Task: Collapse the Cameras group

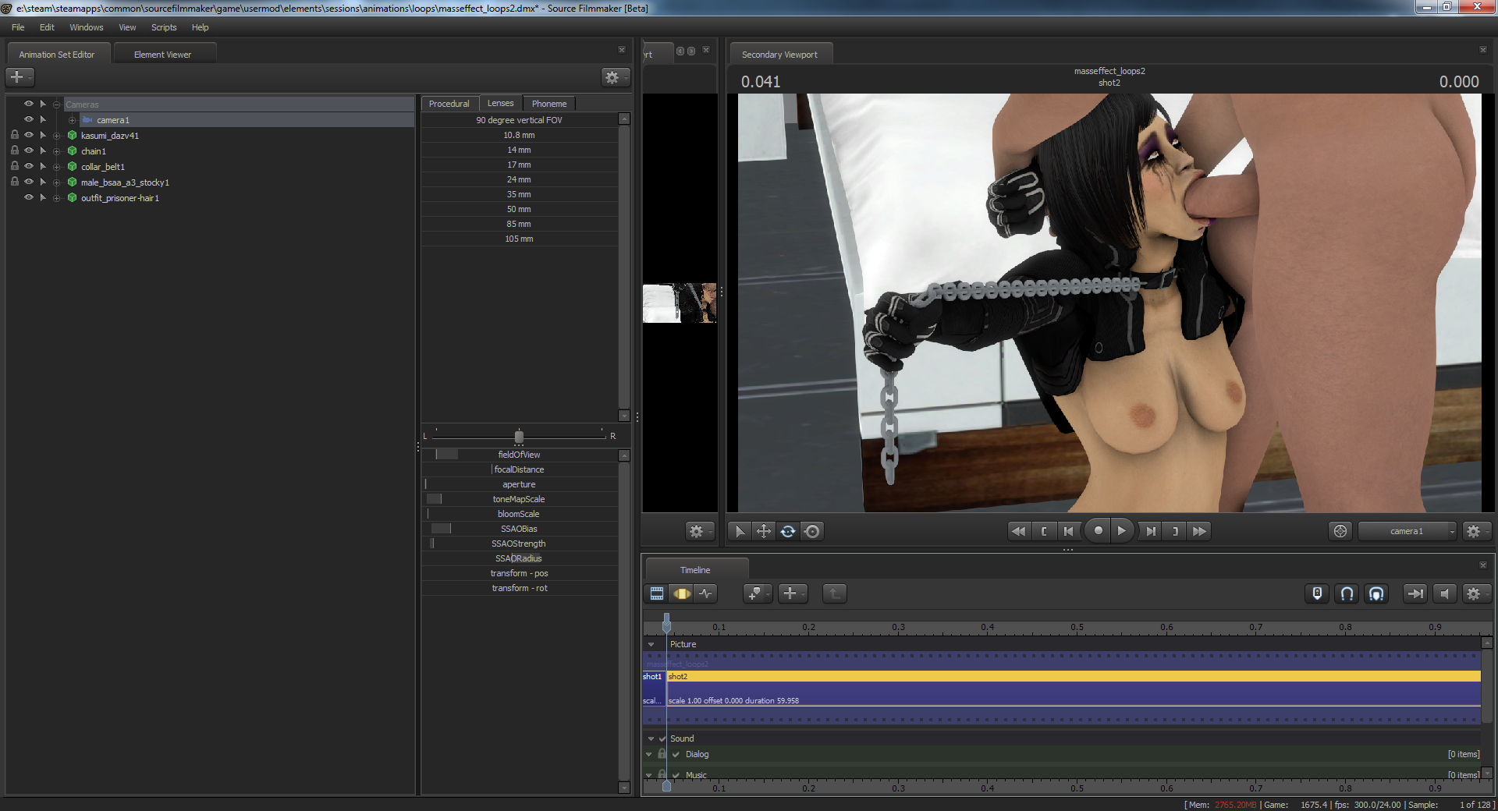Action: (57, 104)
